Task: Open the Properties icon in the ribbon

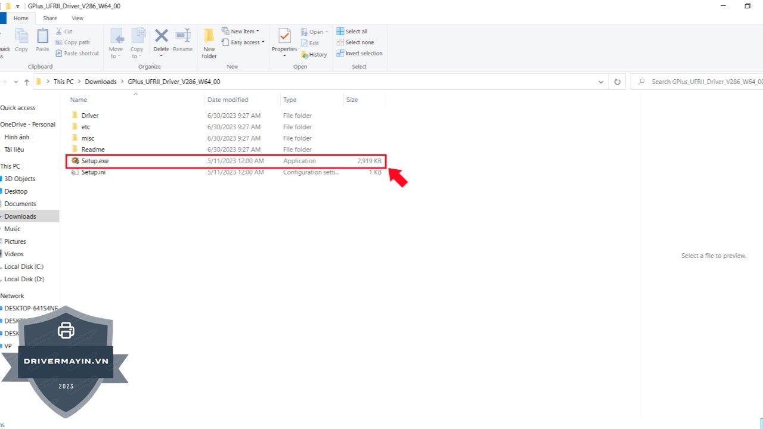Action: click(x=284, y=38)
